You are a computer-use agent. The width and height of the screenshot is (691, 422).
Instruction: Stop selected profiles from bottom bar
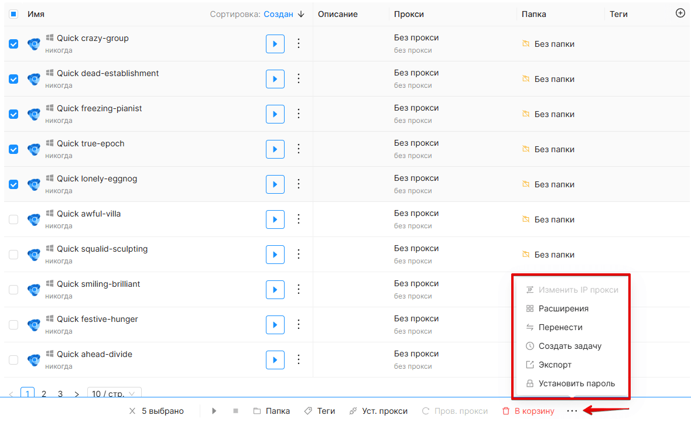(x=236, y=411)
